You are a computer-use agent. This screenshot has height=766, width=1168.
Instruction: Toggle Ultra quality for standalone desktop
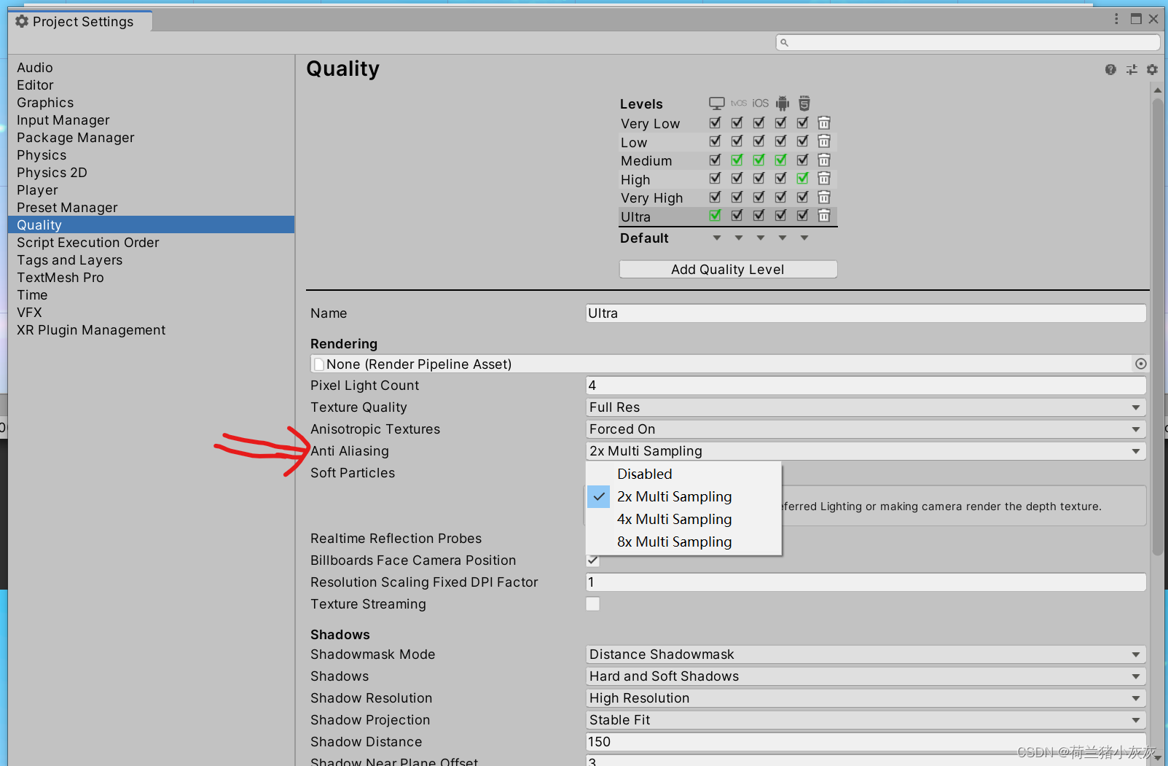(x=715, y=216)
